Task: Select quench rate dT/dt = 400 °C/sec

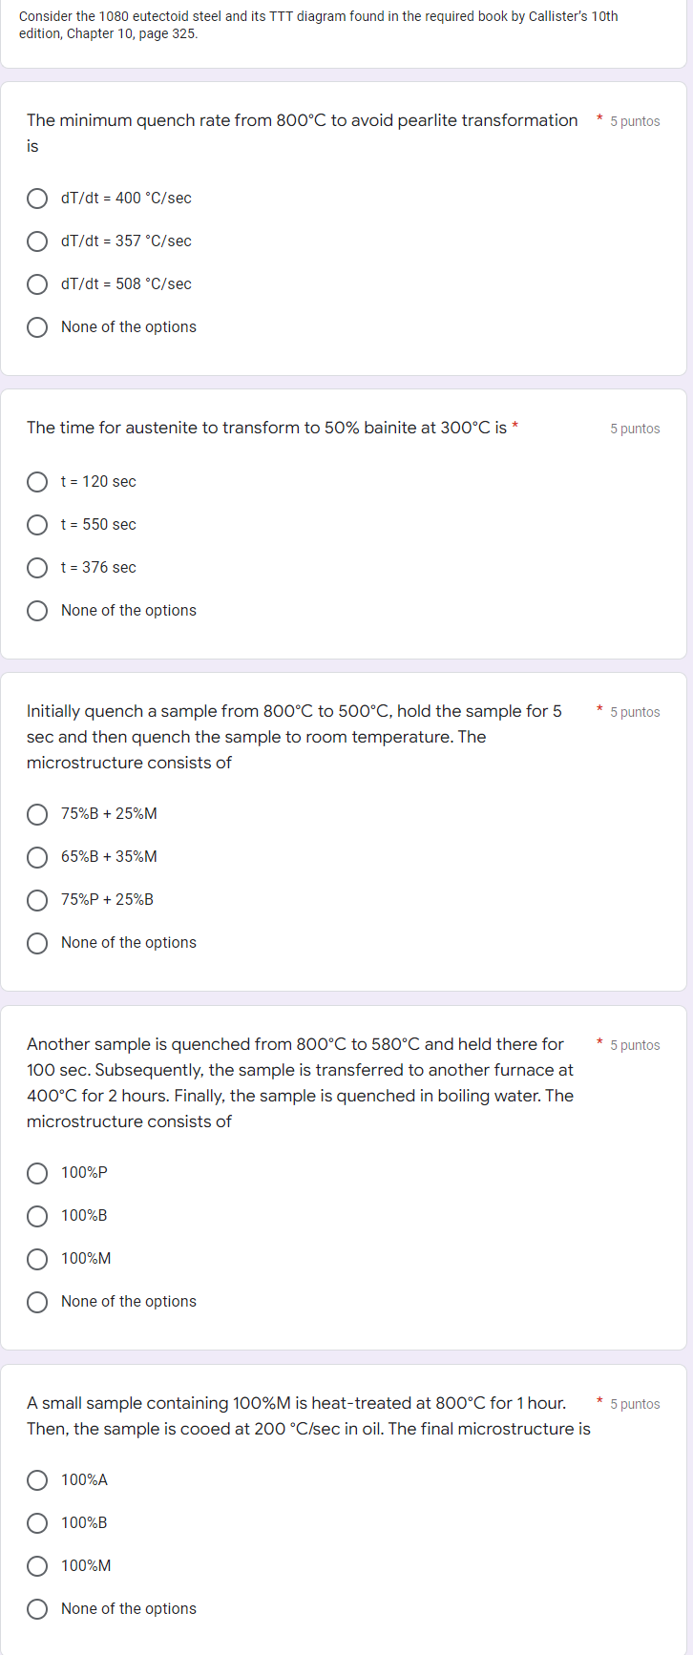Action: pos(37,199)
